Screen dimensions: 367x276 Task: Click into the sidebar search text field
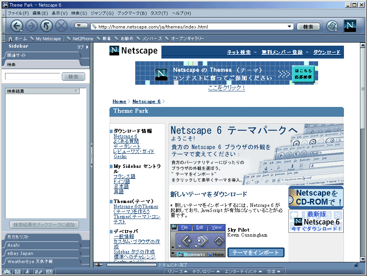coord(32,77)
